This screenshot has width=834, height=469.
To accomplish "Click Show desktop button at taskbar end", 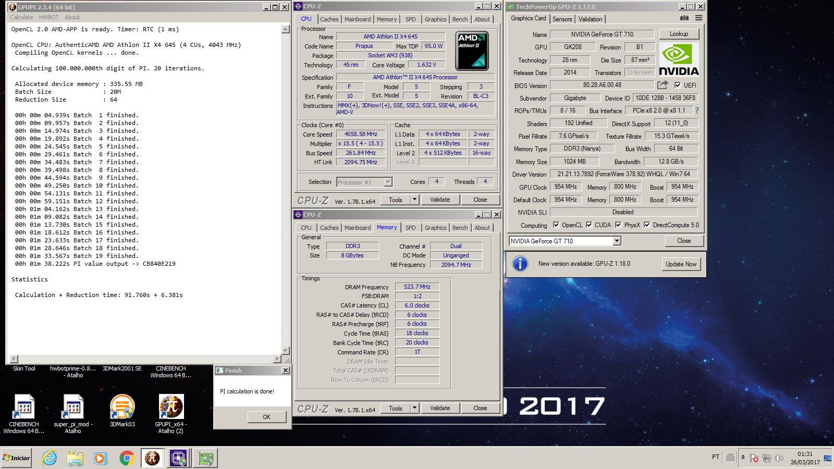I will tap(828, 458).
